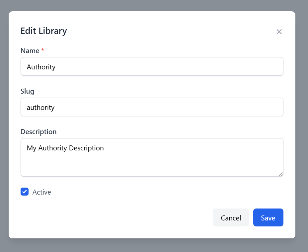Click the Edit Library dialog title
This screenshot has height=252, width=308.
click(43, 31)
